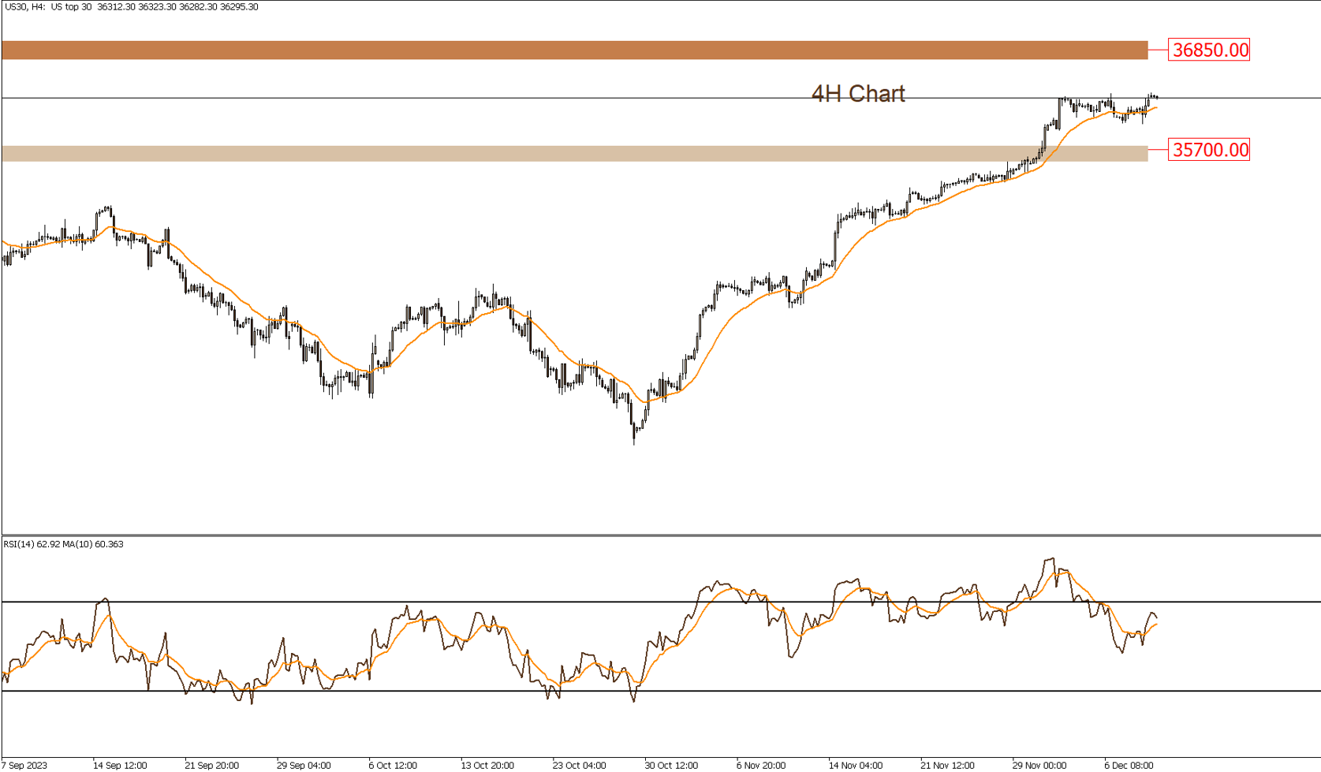1321x772 pixels.
Task: Click the 14 Nov 04:00 time label
Action: [x=855, y=765]
